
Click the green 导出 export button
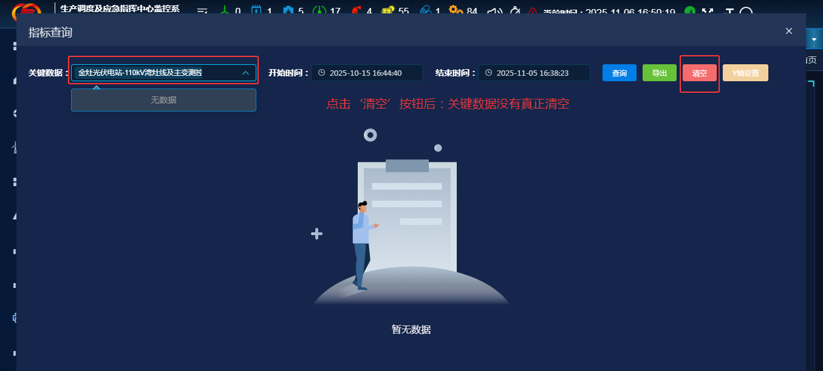pos(659,73)
